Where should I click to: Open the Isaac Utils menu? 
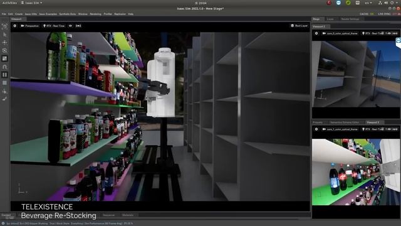coord(31,14)
